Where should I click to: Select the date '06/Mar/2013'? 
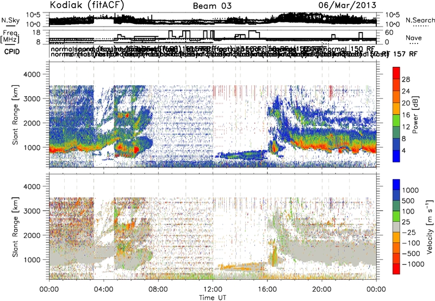pos(347,5)
